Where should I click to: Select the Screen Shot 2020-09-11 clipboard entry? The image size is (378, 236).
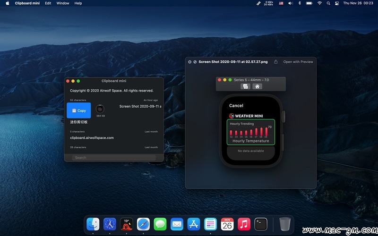(x=140, y=106)
